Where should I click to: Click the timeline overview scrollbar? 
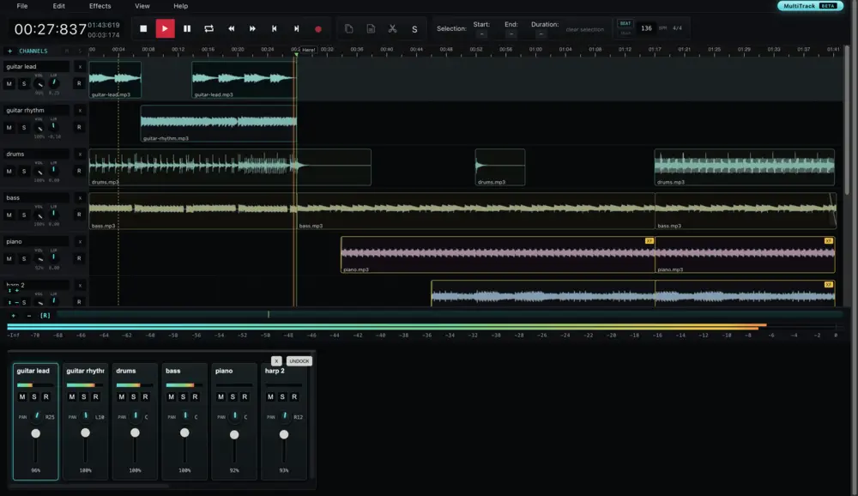(449, 315)
